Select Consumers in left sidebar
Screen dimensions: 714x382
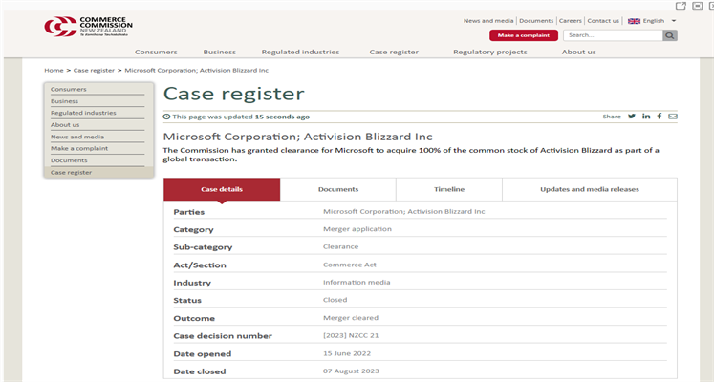coord(68,89)
